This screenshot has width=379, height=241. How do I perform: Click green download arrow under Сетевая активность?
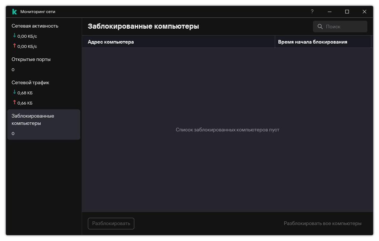point(15,36)
